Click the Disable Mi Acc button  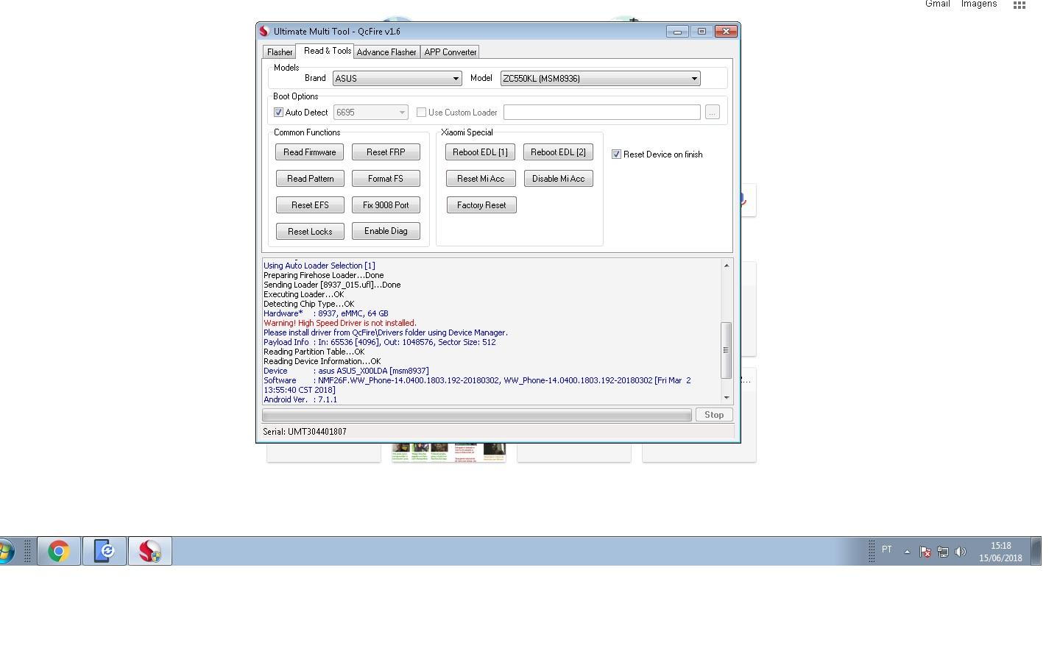[558, 179]
